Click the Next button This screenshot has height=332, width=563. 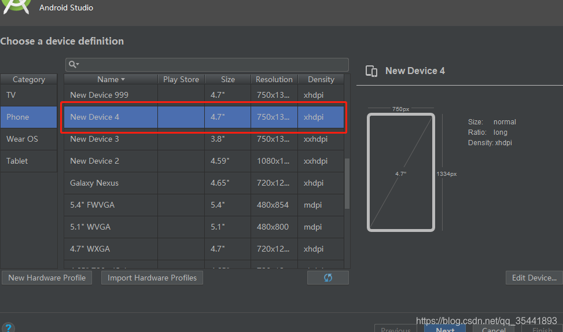pos(445,329)
